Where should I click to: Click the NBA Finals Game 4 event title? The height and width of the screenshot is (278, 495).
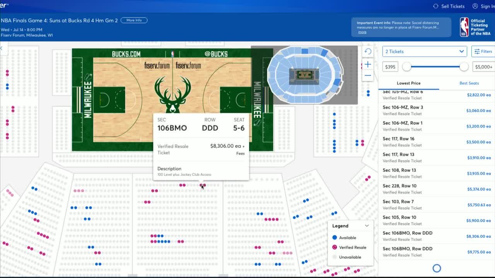[59, 20]
